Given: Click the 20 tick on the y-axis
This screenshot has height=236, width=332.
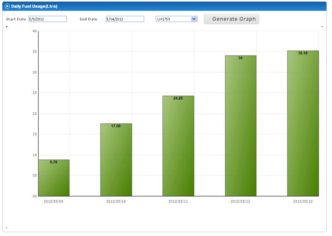Looking at the screenshot, I should click(34, 114).
